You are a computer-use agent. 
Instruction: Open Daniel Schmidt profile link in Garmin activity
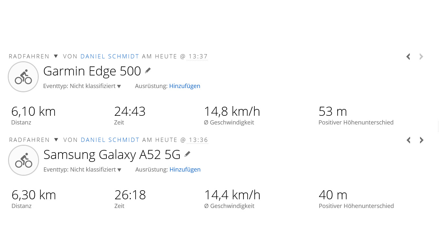click(x=110, y=56)
